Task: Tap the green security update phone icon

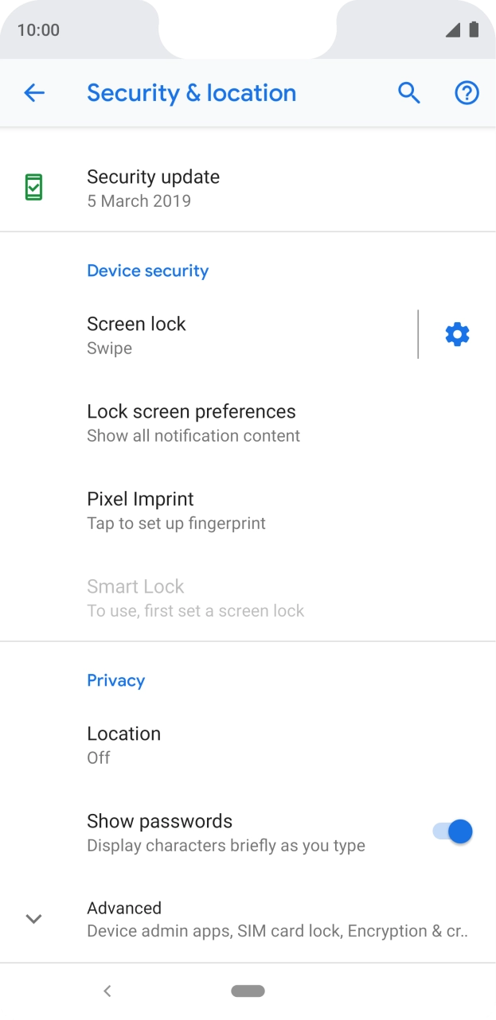Action: [x=33, y=188]
